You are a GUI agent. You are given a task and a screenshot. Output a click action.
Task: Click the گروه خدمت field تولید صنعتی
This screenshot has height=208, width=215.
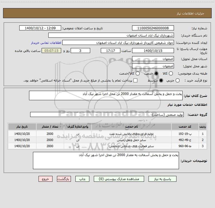[x=107, y=114]
